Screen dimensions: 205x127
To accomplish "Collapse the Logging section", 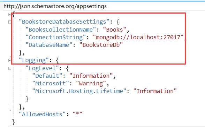I will click(x=10, y=60).
